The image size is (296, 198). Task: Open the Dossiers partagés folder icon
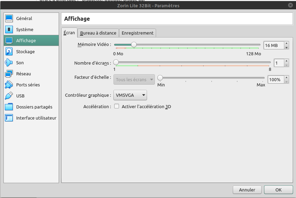(9, 107)
